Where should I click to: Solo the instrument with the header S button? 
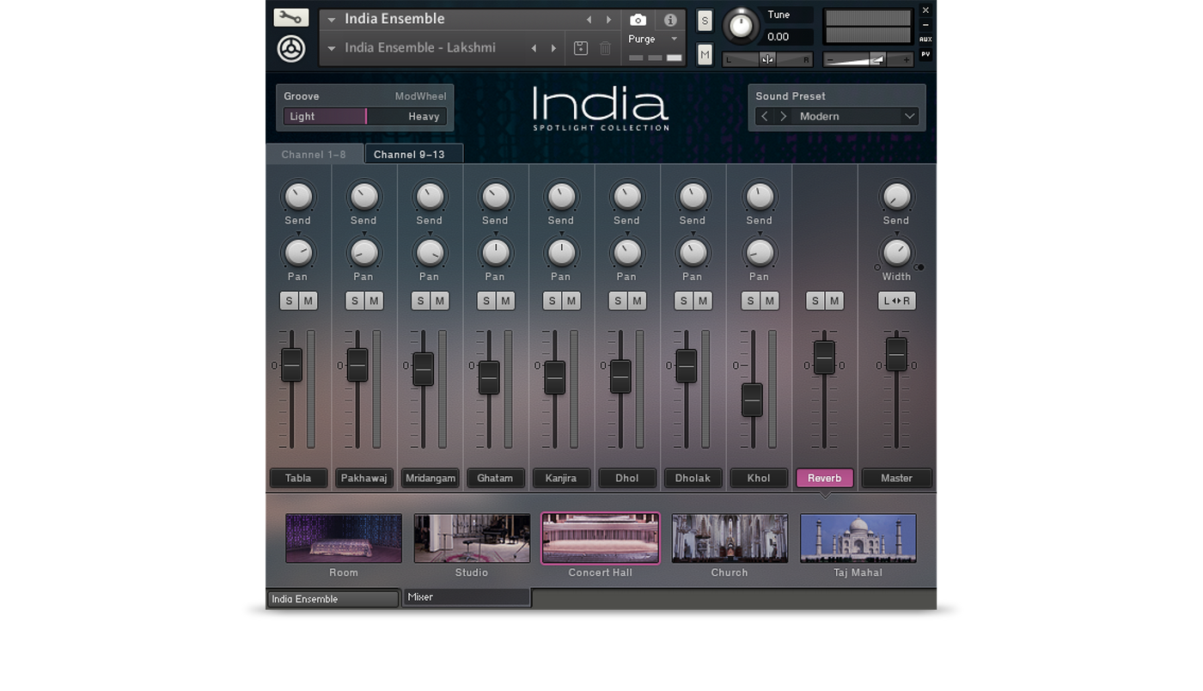[705, 21]
